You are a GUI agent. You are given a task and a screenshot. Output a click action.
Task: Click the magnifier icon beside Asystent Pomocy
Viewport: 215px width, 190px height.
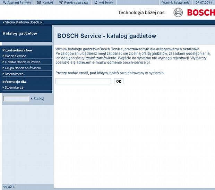4,2
